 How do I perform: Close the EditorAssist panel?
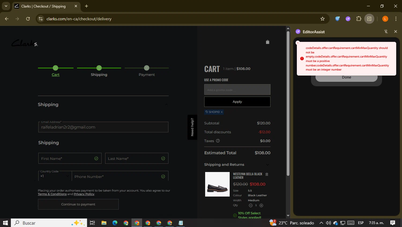point(396,32)
